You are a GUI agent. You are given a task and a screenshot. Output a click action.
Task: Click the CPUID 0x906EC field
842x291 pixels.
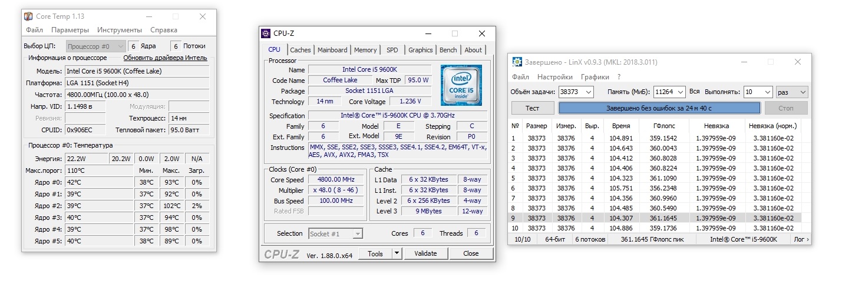point(85,130)
